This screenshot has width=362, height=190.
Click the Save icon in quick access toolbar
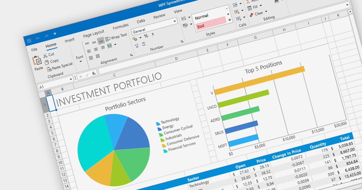coord(29,40)
